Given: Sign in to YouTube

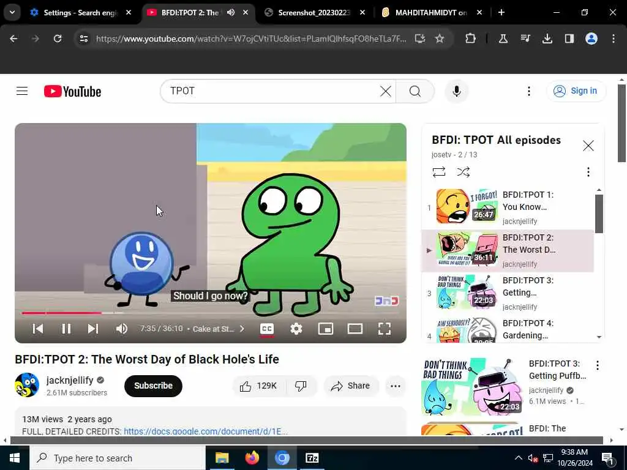Looking at the screenshot, I should pyautogui.click(x=576, y=91).
